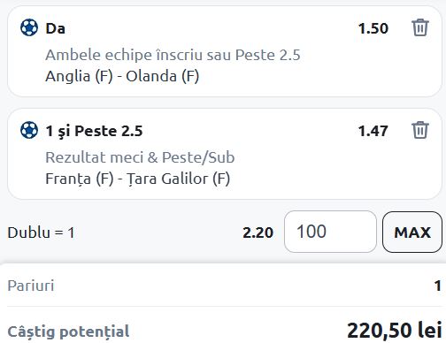Click the Câștig potențial label
Image resolution: width=446 pixels, height=343 pixels.
point(68,332)
